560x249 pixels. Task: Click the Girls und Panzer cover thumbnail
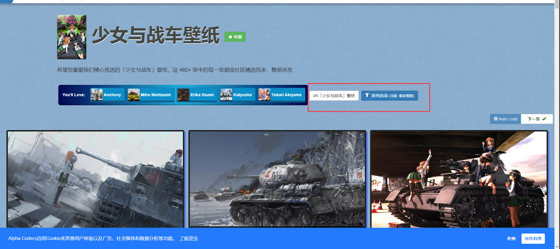[x=72, y=37]
